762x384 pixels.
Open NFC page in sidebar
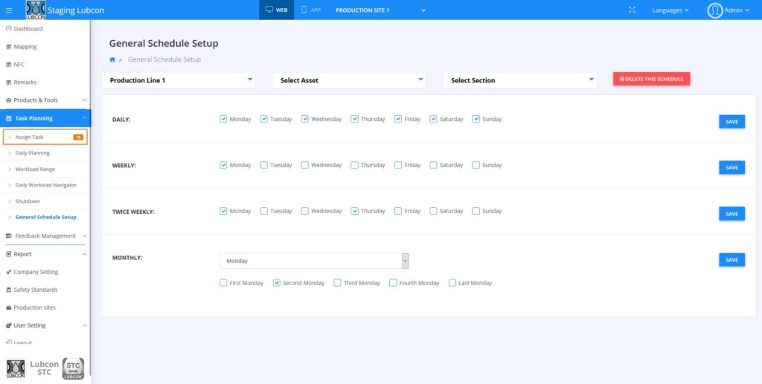pos(19,65)
